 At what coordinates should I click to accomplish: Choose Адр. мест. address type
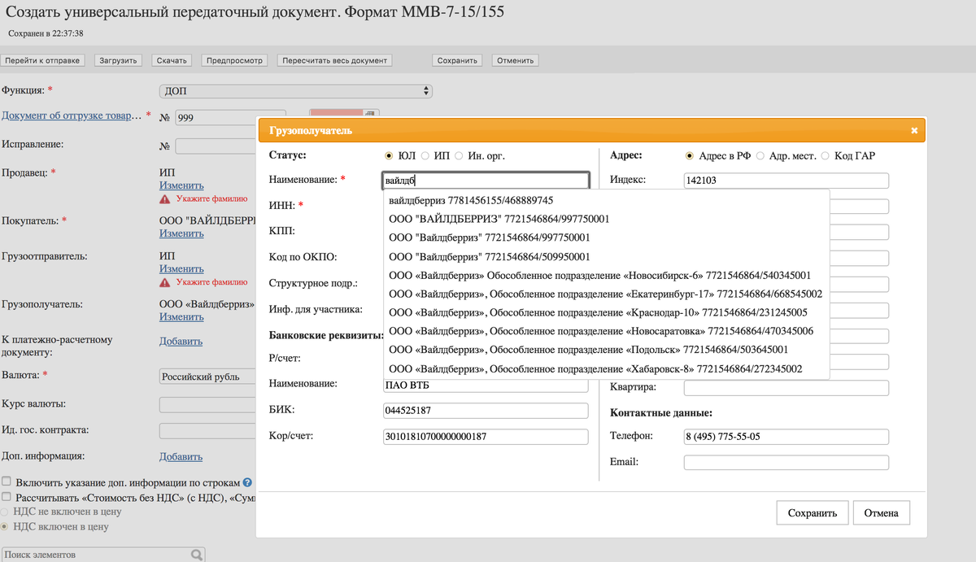(x=760, y=155)
